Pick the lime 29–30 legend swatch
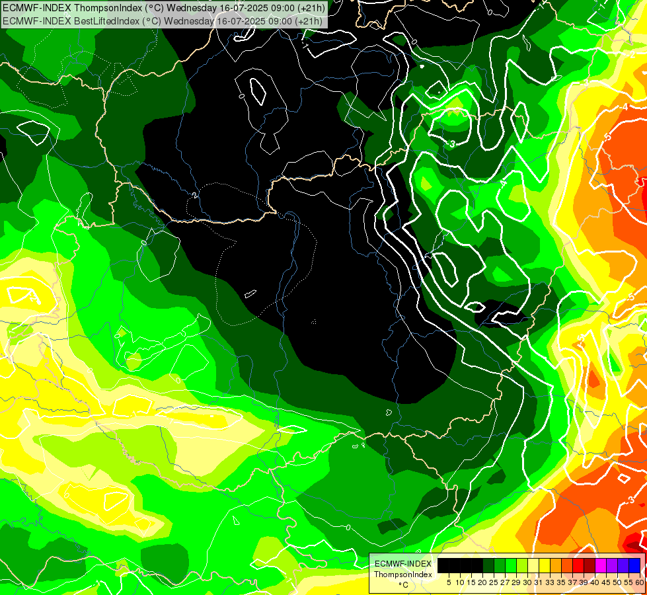 [522, 566]
